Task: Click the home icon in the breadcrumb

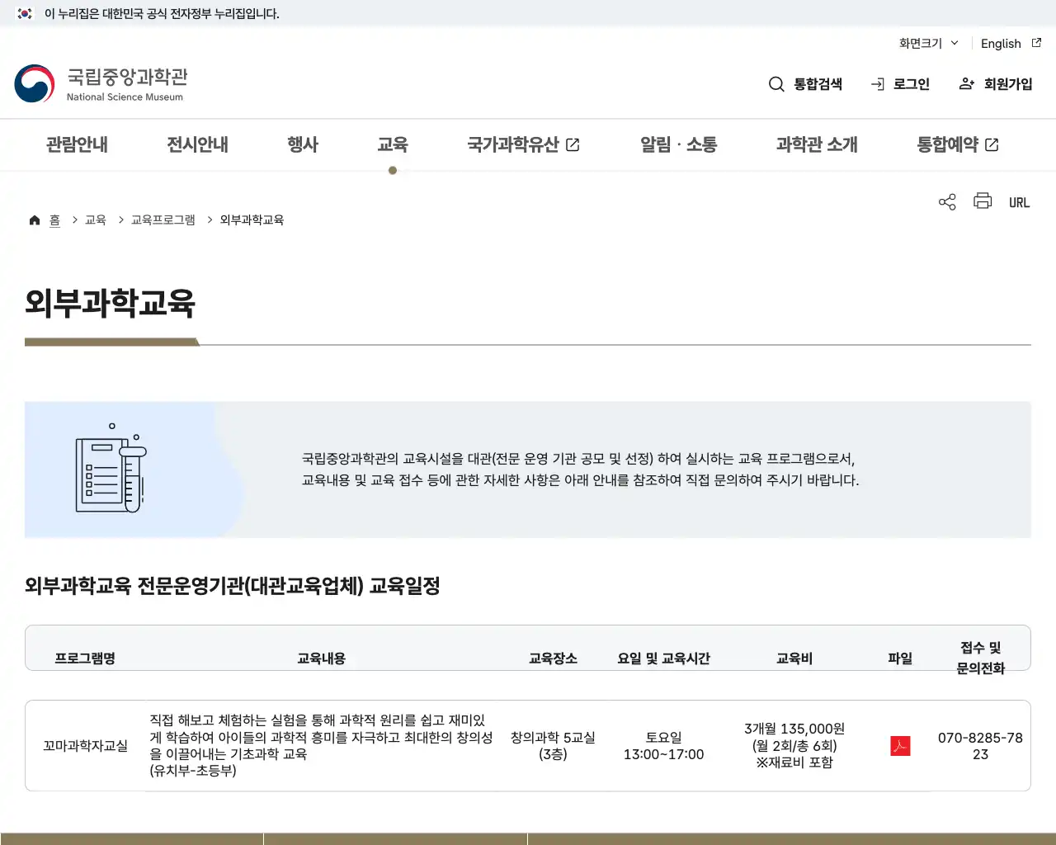Action: (x=35, y=219)
